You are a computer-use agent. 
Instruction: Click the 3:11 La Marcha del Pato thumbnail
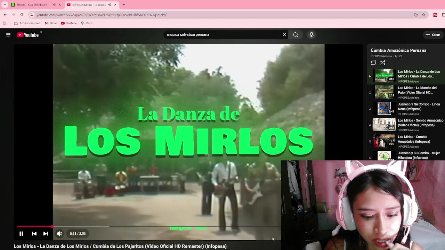coord(384,92)
